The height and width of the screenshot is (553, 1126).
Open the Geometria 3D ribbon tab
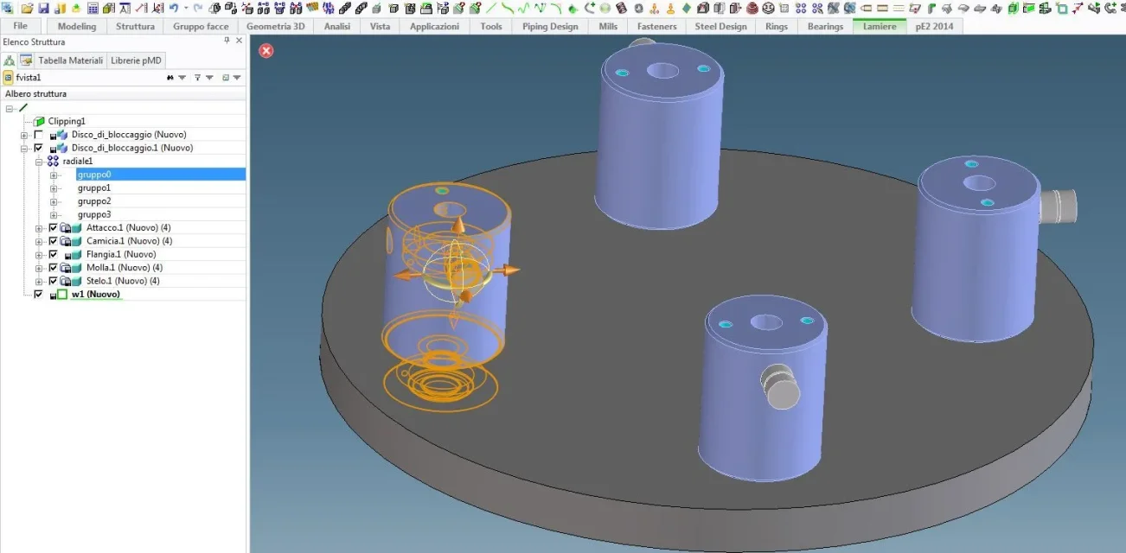click(275, 27)
